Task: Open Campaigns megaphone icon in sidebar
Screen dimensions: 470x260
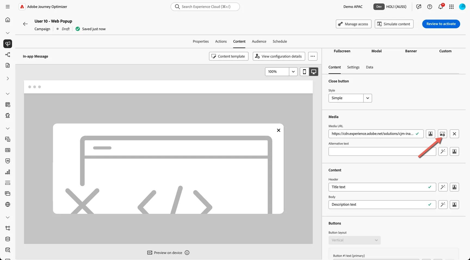Action: pyautogui.click(x=8, y=44)
